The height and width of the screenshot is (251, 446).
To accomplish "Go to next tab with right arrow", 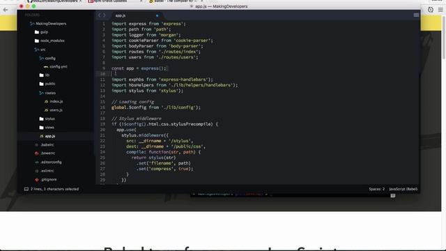I will point(105,15).
